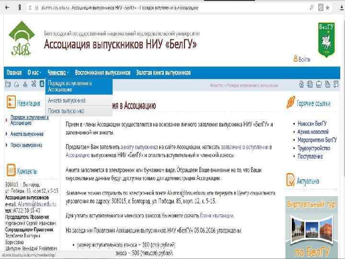
Task: Reload the page using the refresh icon
Action: pos(30,8)
